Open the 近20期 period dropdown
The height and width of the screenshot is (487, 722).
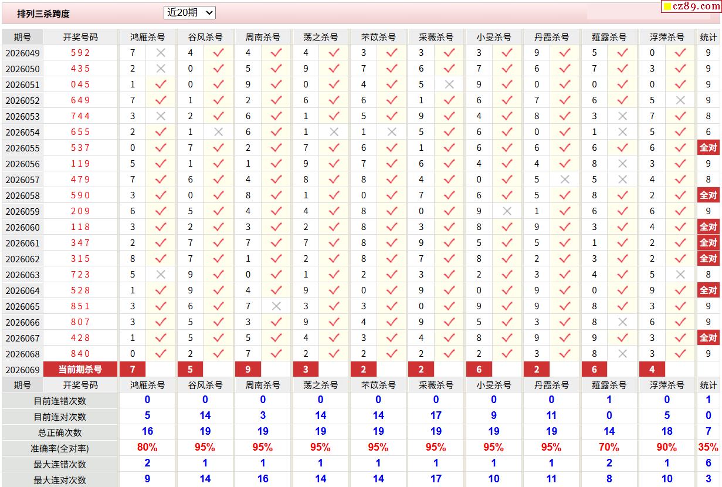coord(189,12)
